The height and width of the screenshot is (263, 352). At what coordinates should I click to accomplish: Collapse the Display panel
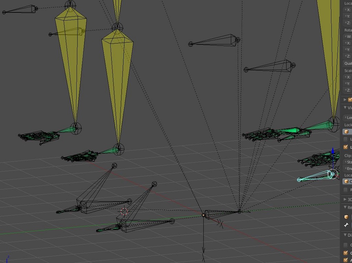[x=345, y=235]
